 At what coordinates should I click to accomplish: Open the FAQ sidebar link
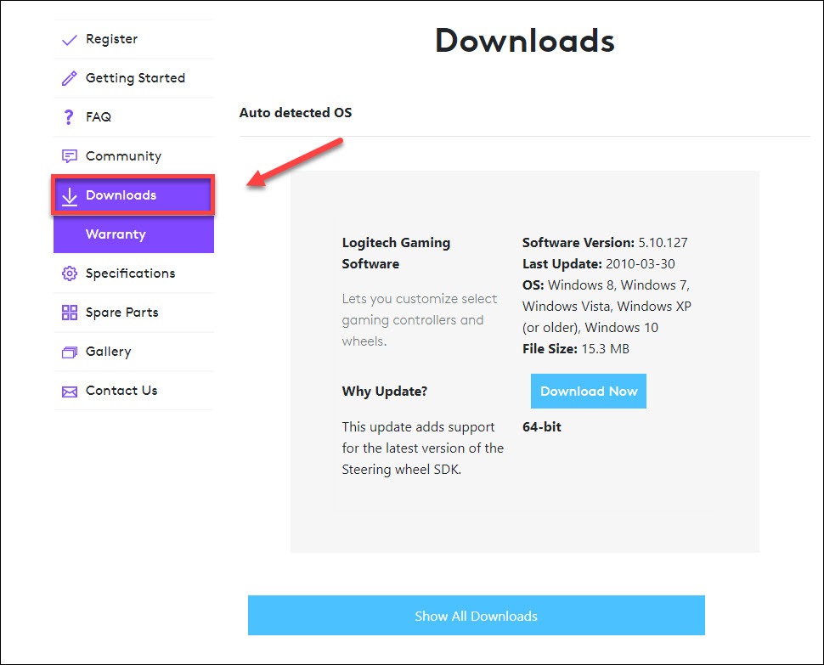coord(133,117)
